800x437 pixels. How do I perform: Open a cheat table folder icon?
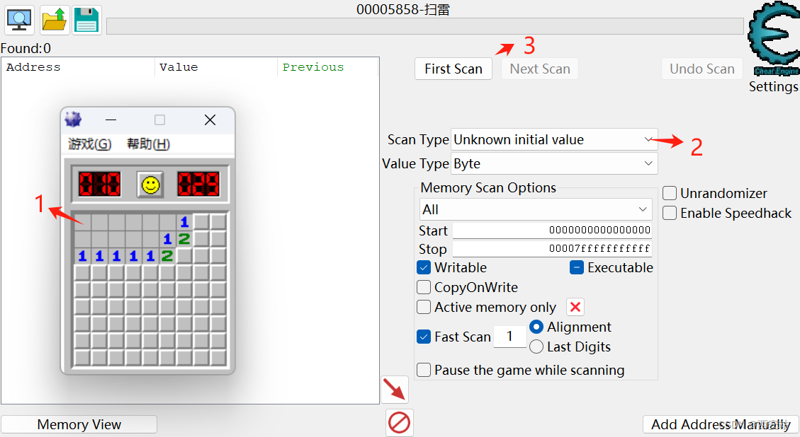tap(55, 21)
